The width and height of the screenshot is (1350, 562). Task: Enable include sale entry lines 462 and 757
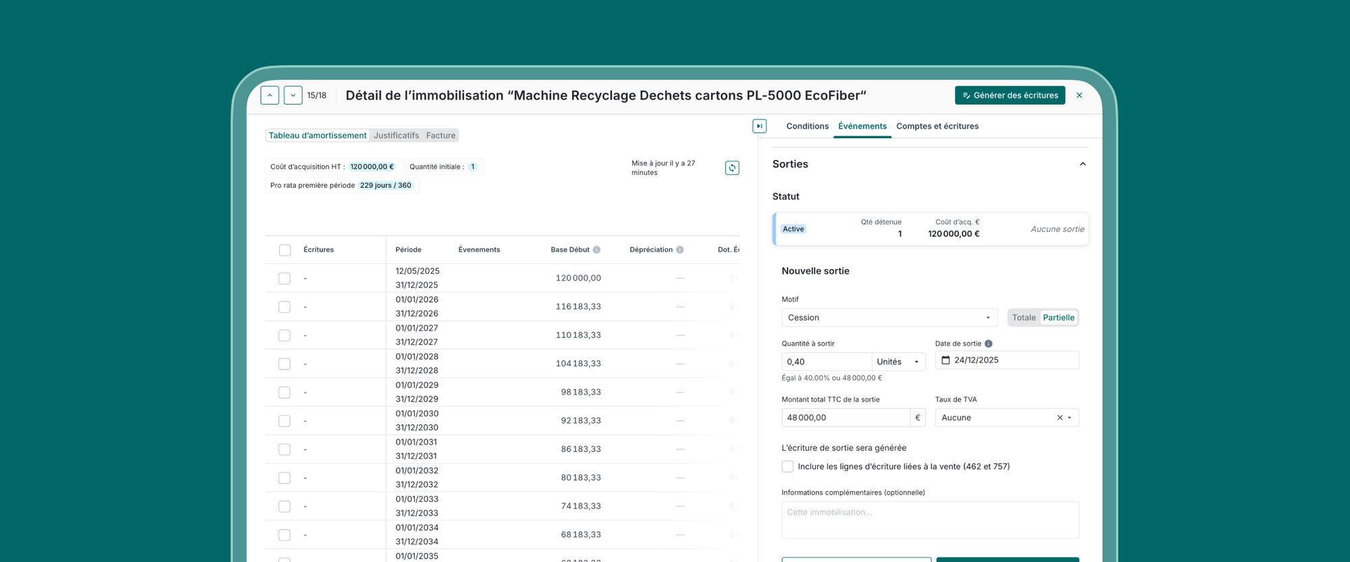tap(787, 467)
